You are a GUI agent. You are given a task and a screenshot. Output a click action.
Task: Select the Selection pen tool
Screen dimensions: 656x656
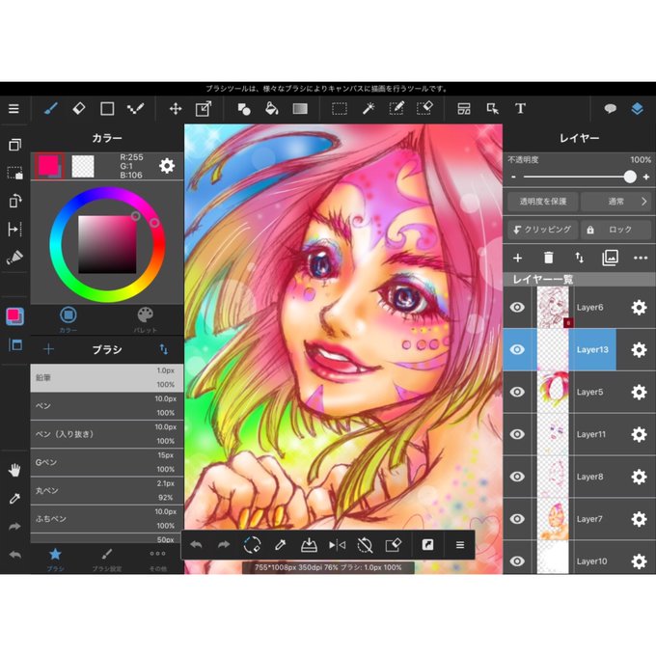click(396, 109)
